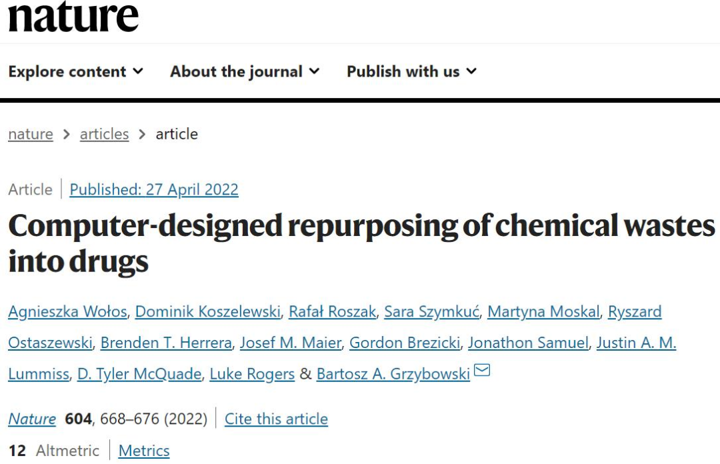Open author Brenden T. Herrera link

coord(166,343)
